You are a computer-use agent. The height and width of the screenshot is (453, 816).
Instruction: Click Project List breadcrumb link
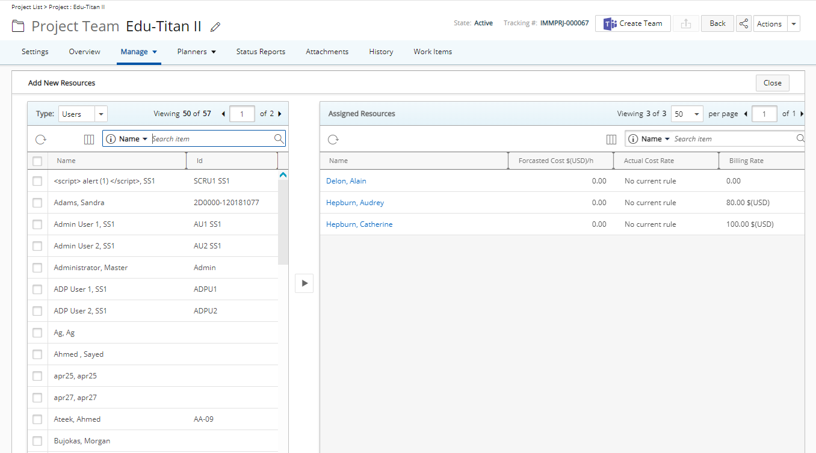coord(26,7)
